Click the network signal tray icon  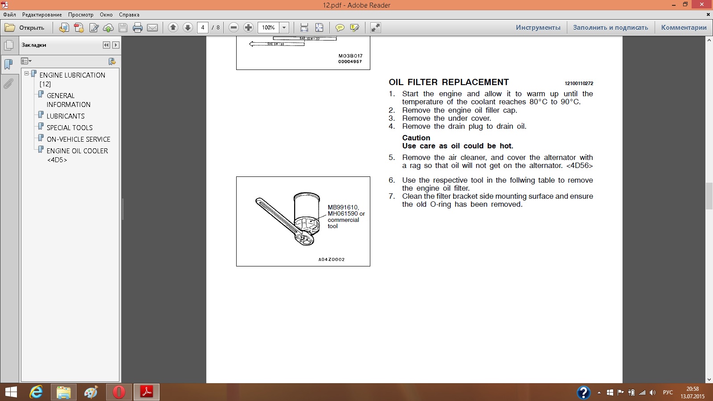pos(642,393)
